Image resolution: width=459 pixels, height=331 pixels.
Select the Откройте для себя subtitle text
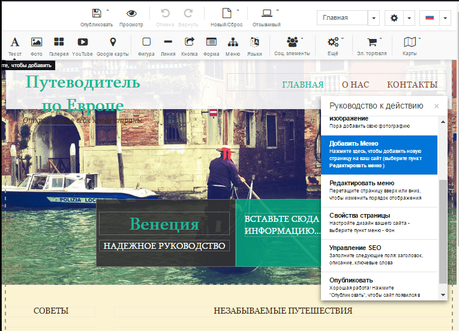(83, 121)
